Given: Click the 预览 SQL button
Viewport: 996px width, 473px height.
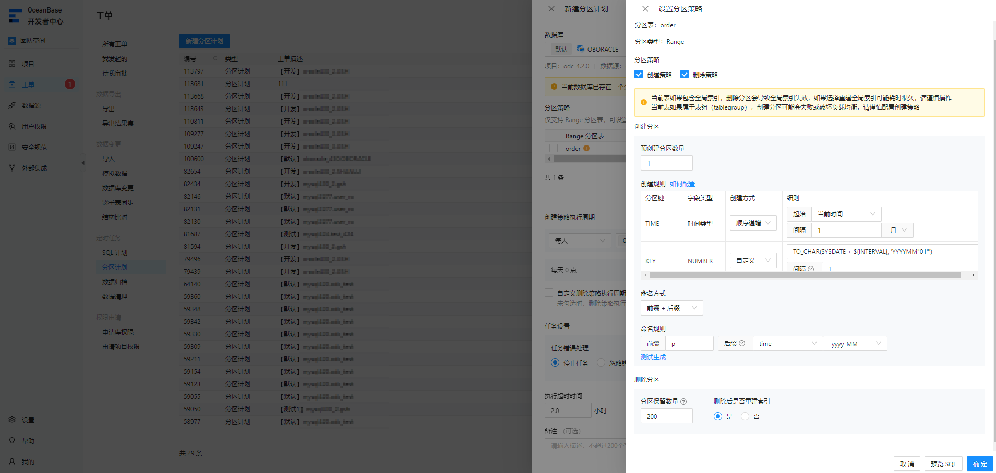Looking at the screenshot, I should tap(943, 464).
